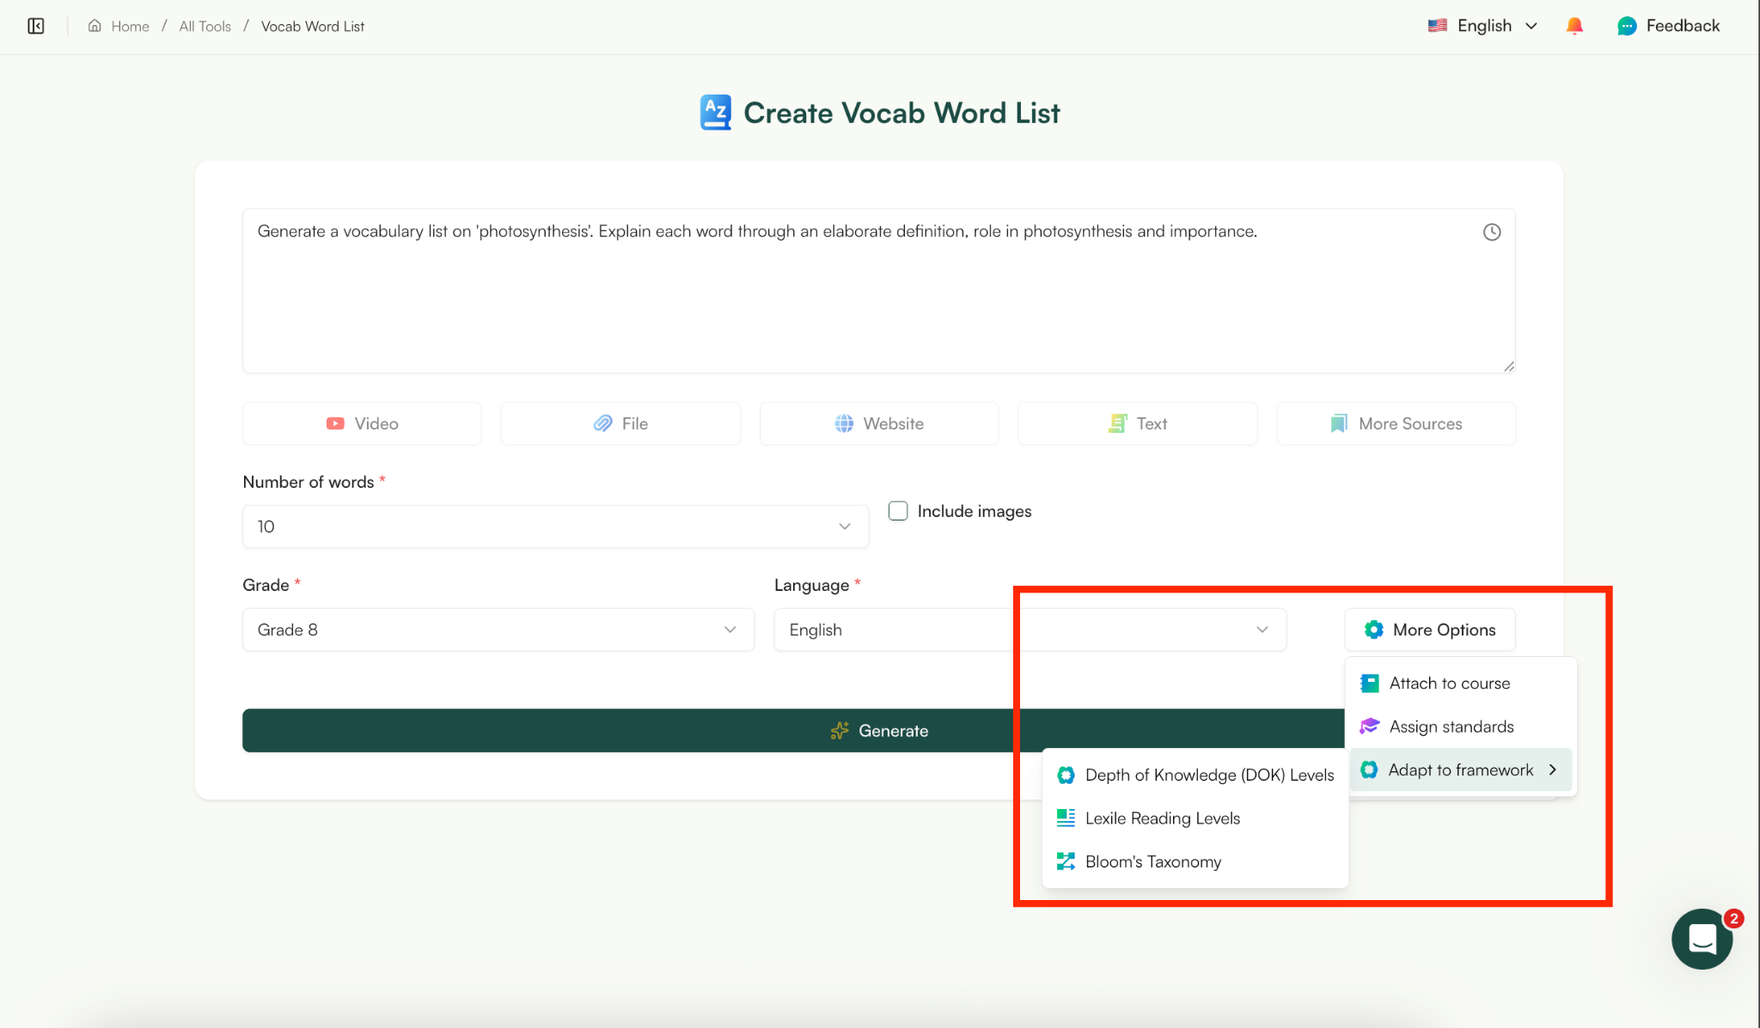Screen dimensions: 1760x1028
Task: Enable the Include images checkbox
Action: coord(898,510)
